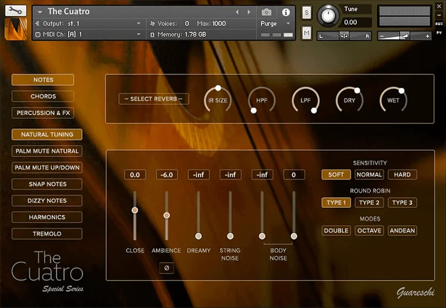
Task: Open the SELECT REVERB dropdown
Action: pyautogui.click(x=154, y=99)
